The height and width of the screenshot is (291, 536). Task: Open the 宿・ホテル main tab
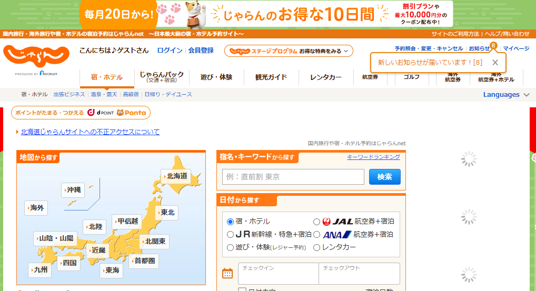107,77
